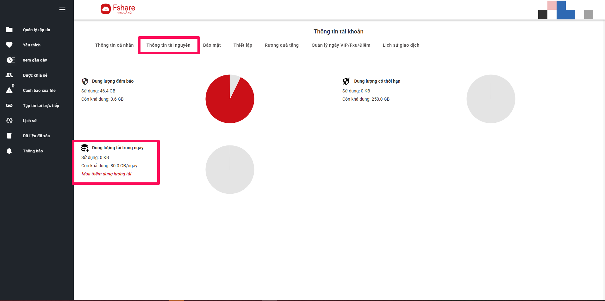The image size is (605, 301).
Task: Open the file deletion warning triangle icon
Action: pyautogui.click(x=9, y=91)
